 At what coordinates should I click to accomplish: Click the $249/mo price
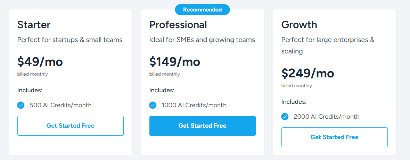(307, 73)
